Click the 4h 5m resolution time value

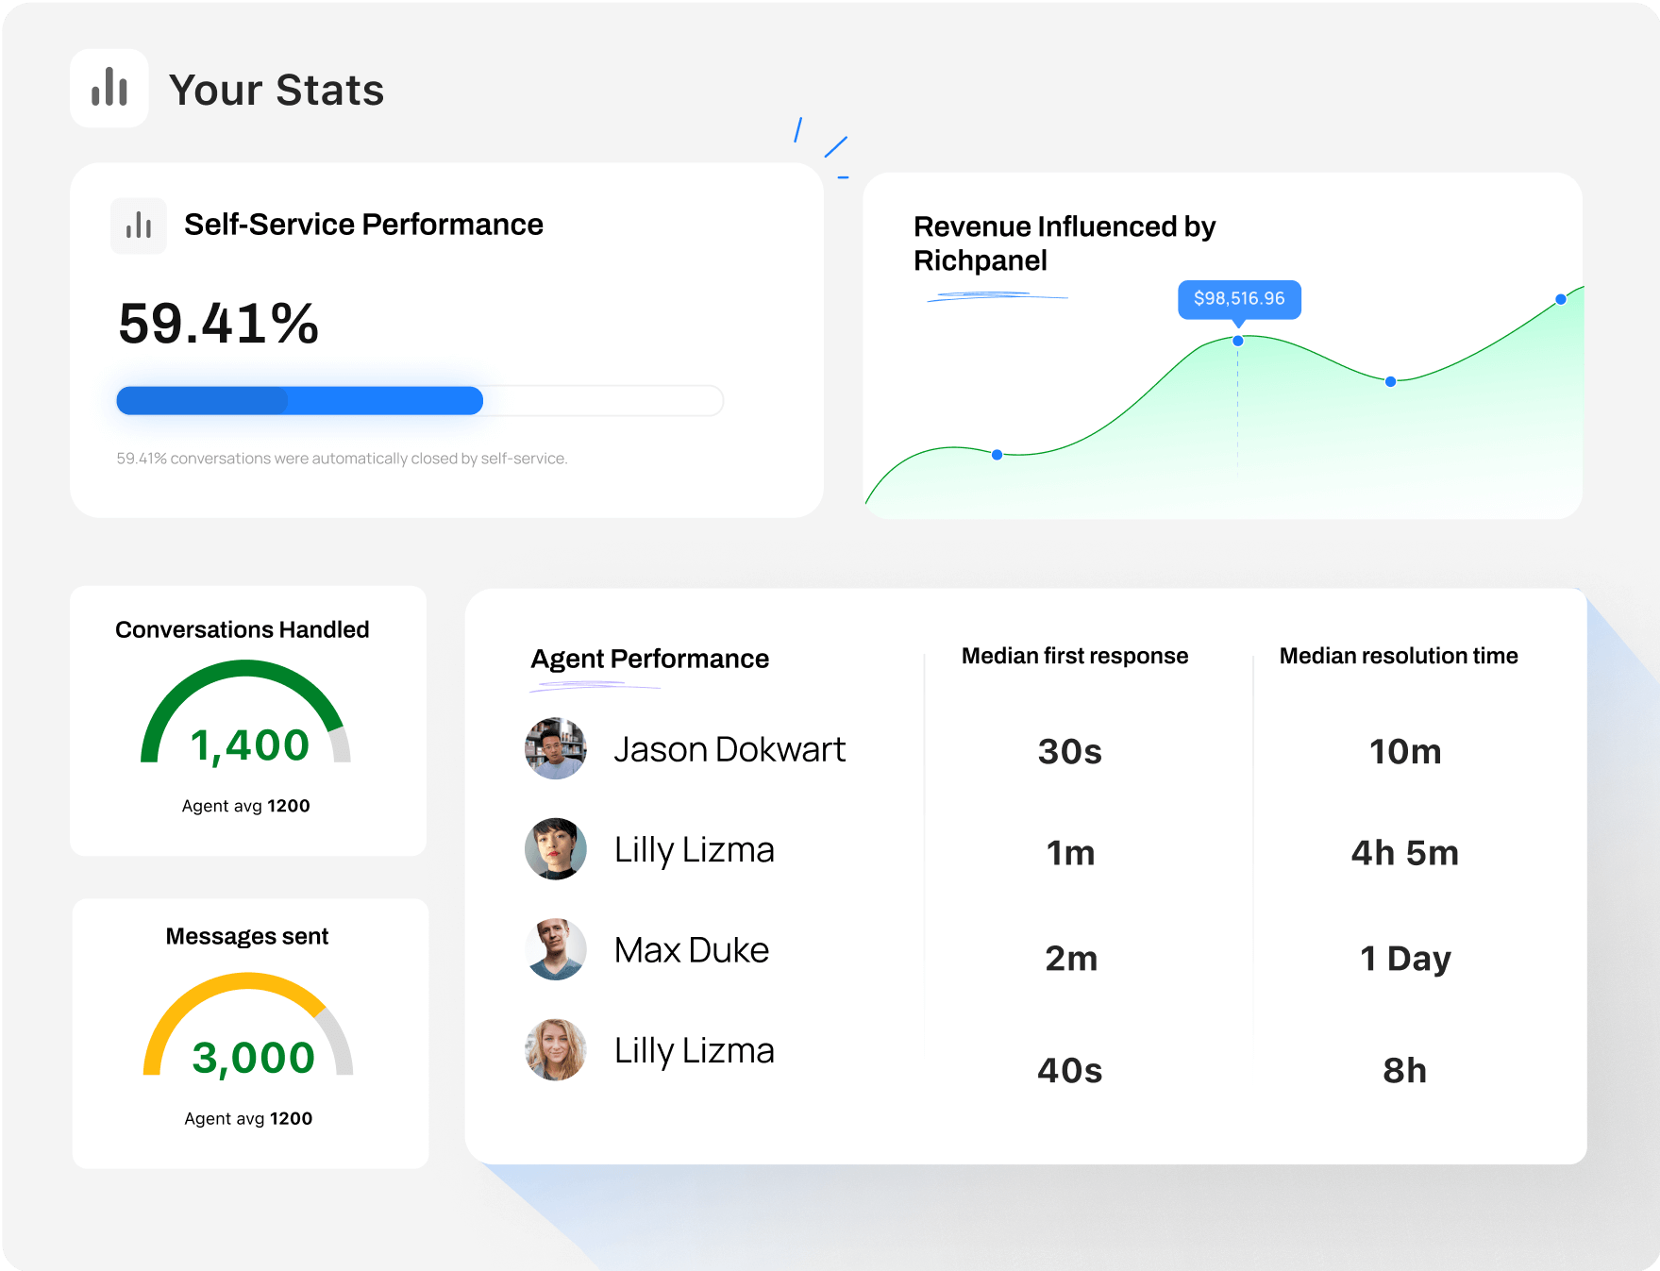[x=1405, y=853]
